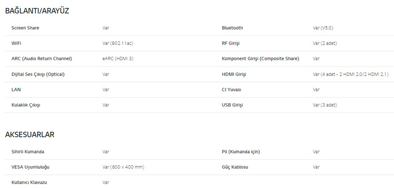Select the Kulaklık Çıkışı label
Viewport: 394px width, 188px height.
coord(26,105)
